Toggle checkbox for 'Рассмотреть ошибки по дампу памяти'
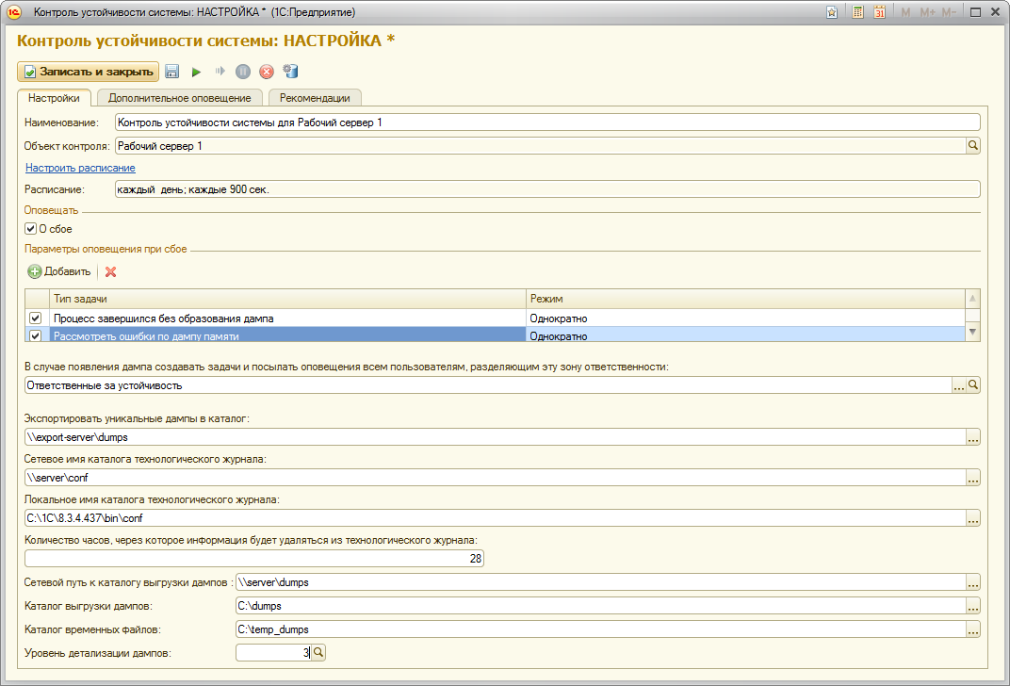Viewport: 1010px width, 686px height. click(x=36, y=335)
